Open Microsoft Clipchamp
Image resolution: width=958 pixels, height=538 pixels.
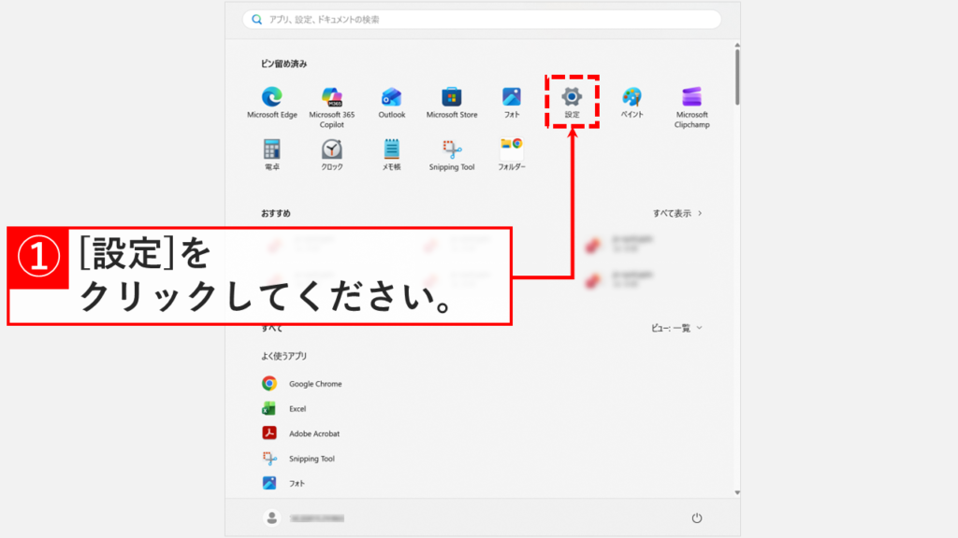click(691, 106)
